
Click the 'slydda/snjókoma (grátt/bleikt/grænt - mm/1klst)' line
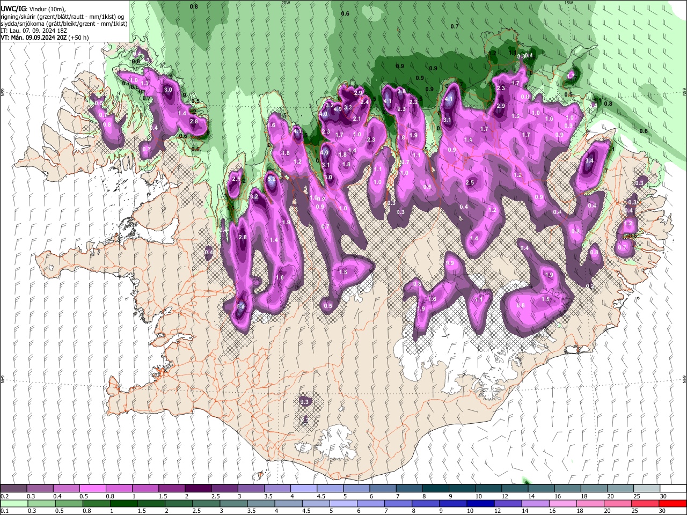64,24
